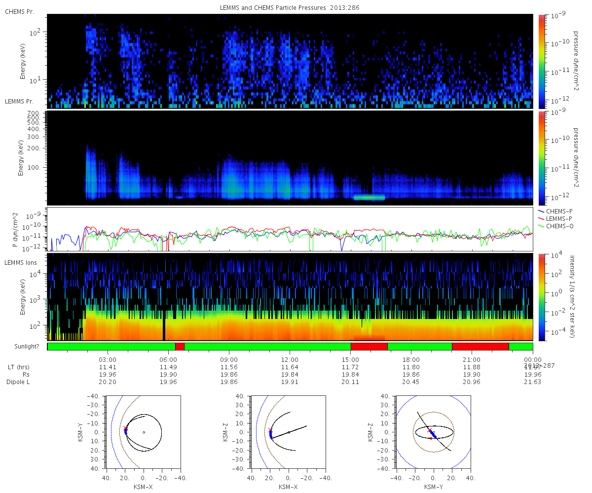Select the LT value 11.64
592x493 pixels.
click(290, 367)
